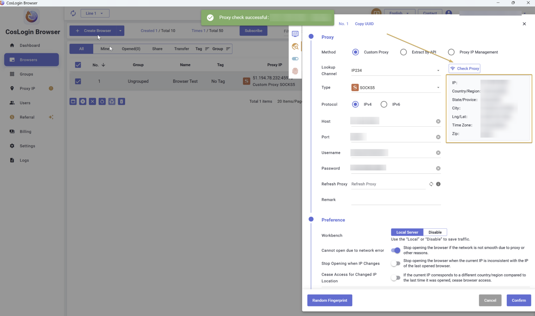Switch to the Opened(0) tab
Viewport: 535px width, 316px height.
click(x=131, y=49)
